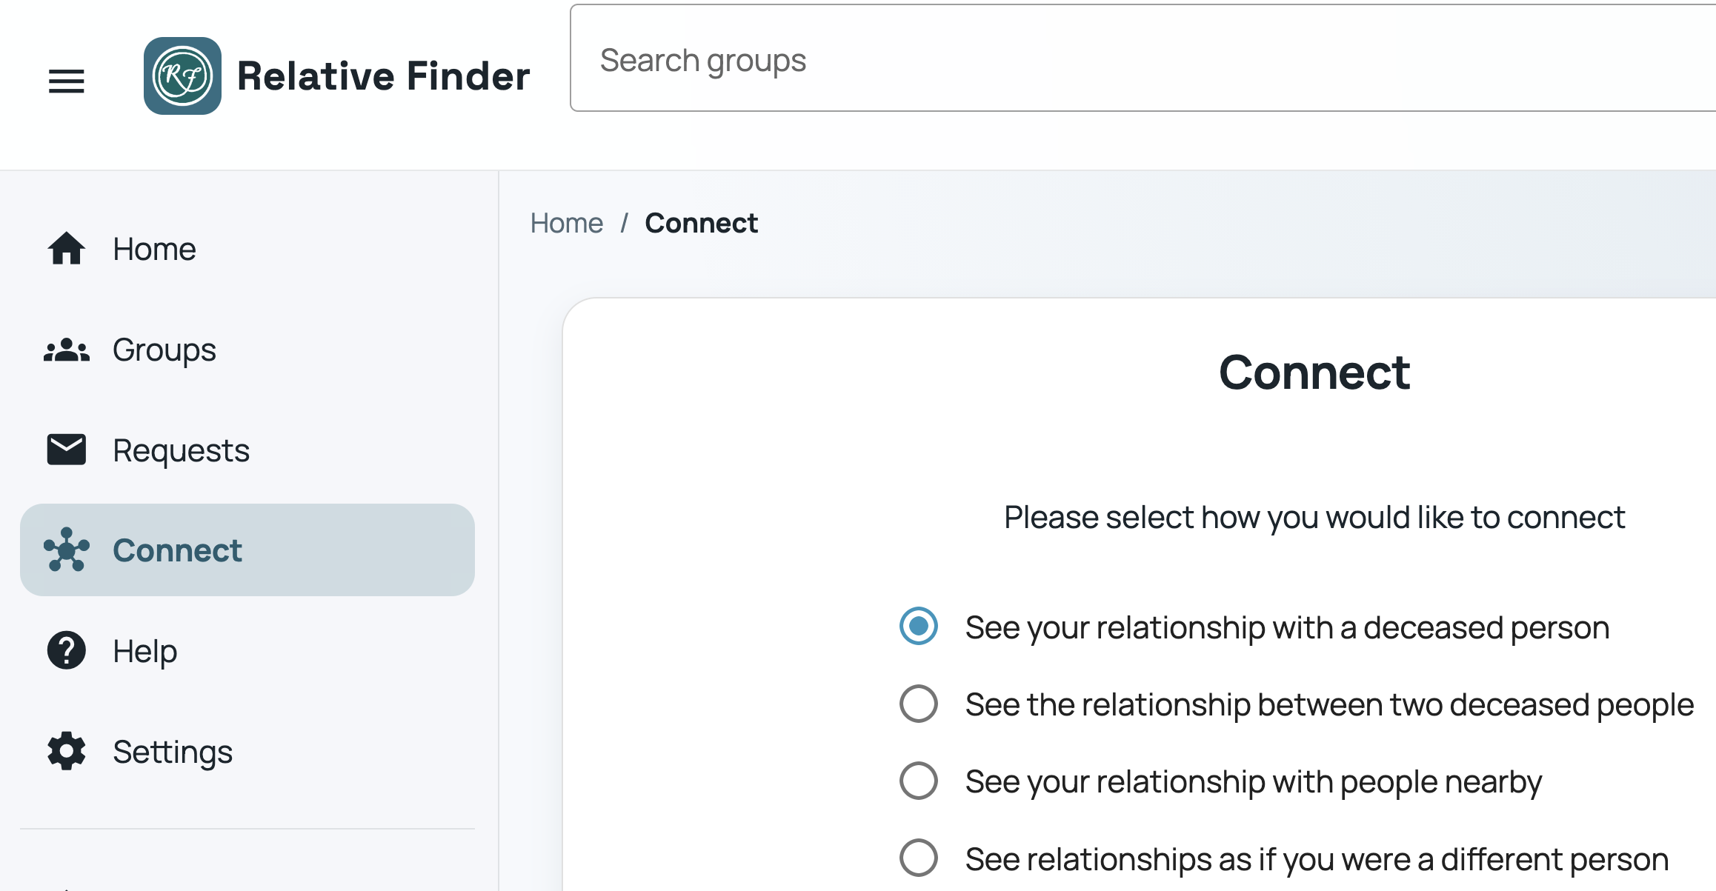Viewport: 1716px width, 891px height.
Task: Click the Search groups input field
Action: (1143, 59)
